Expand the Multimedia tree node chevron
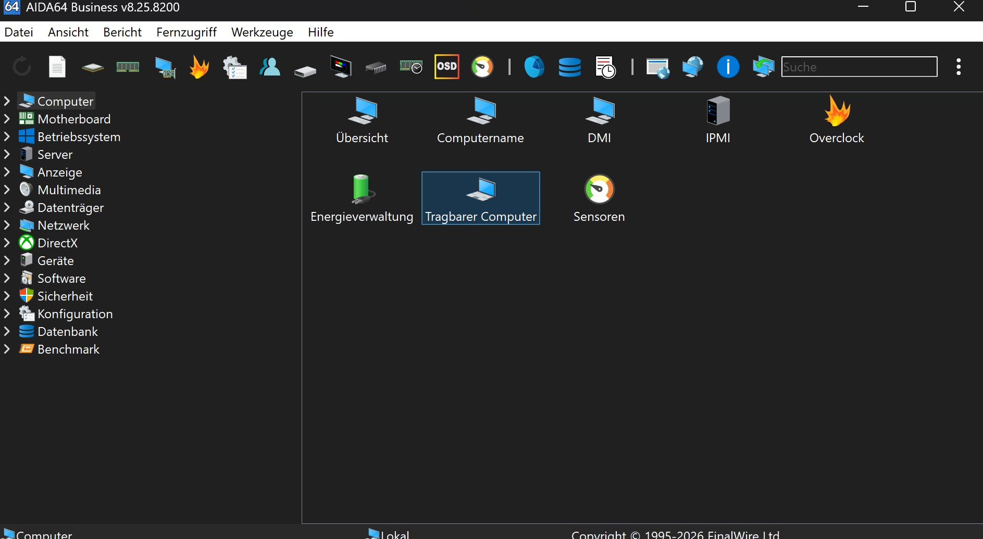Image resolution: width=983 pixels, height=539 pixels. tap(7, 190)
